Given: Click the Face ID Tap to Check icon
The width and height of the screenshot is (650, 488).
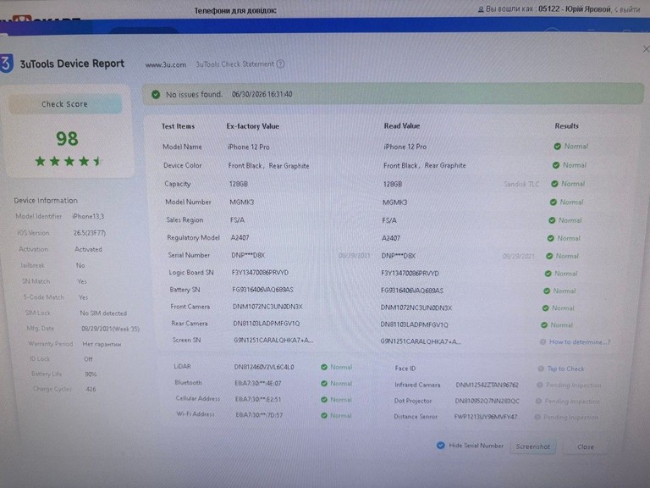Looking at the screenshot, I should pos(541,369).
